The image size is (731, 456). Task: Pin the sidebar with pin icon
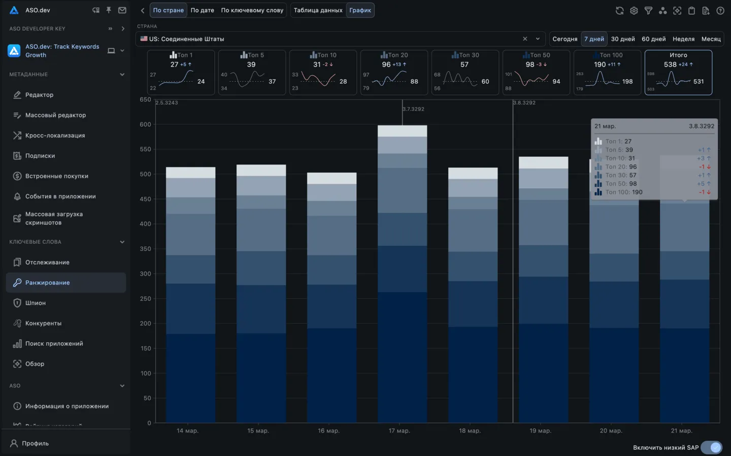pos(109,10)
